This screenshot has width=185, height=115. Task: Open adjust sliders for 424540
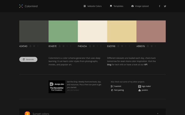point(34,46)
